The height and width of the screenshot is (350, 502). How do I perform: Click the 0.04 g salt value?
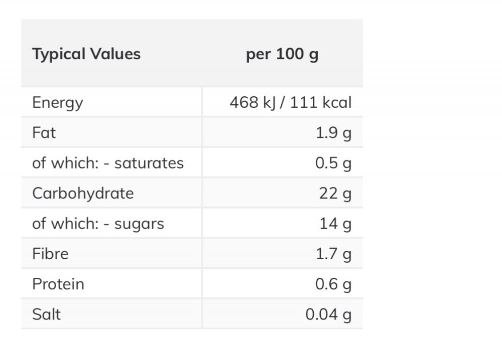(328, 315)
